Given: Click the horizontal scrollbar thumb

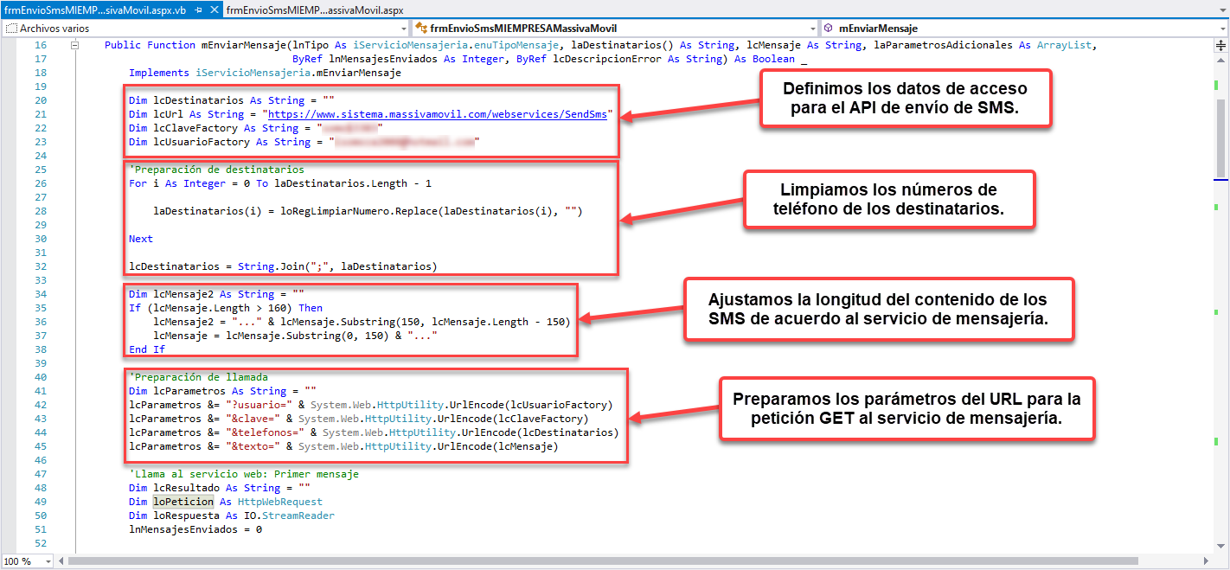Looking at the screenshot, I should [605, 561].
